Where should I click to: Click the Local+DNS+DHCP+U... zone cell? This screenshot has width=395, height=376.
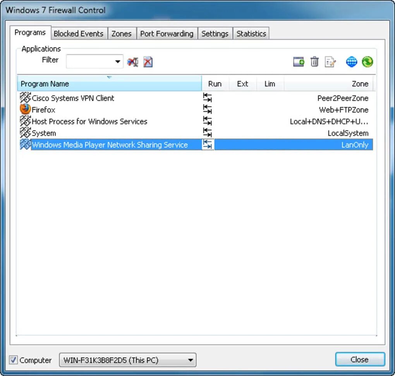[x=329, y=121]
